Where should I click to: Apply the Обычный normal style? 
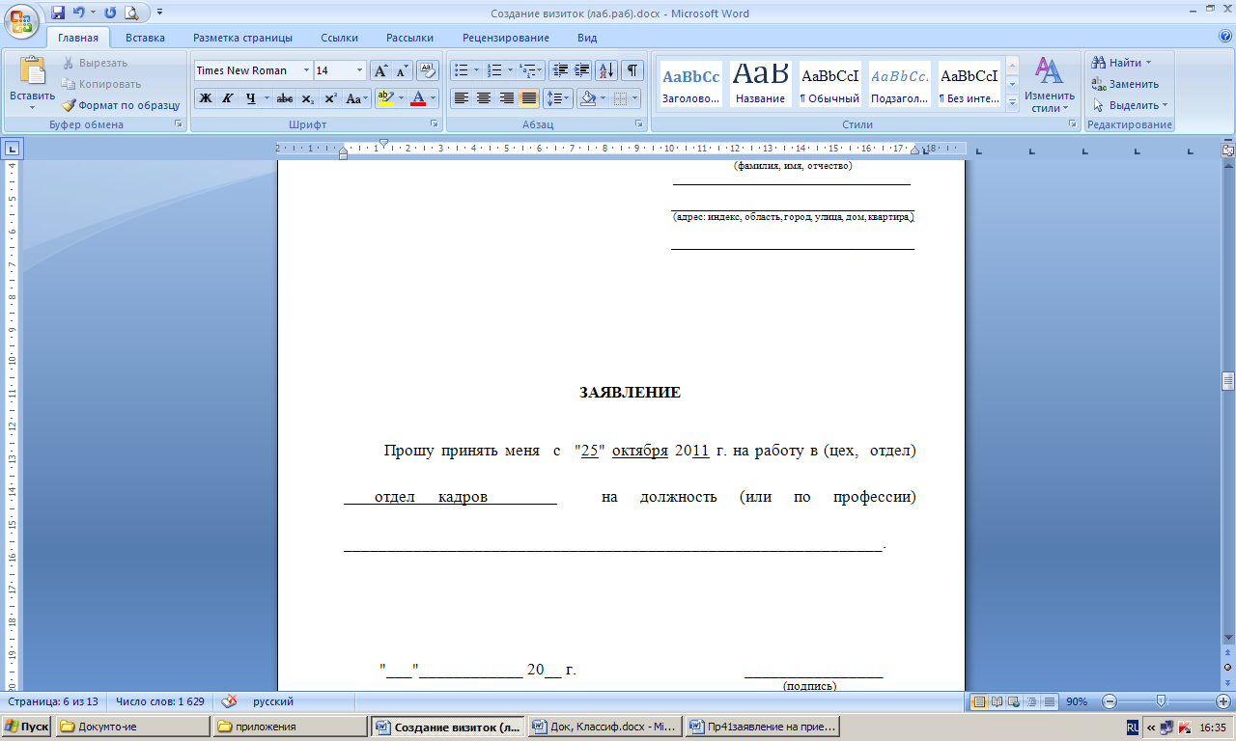click(x=829, y=84)
